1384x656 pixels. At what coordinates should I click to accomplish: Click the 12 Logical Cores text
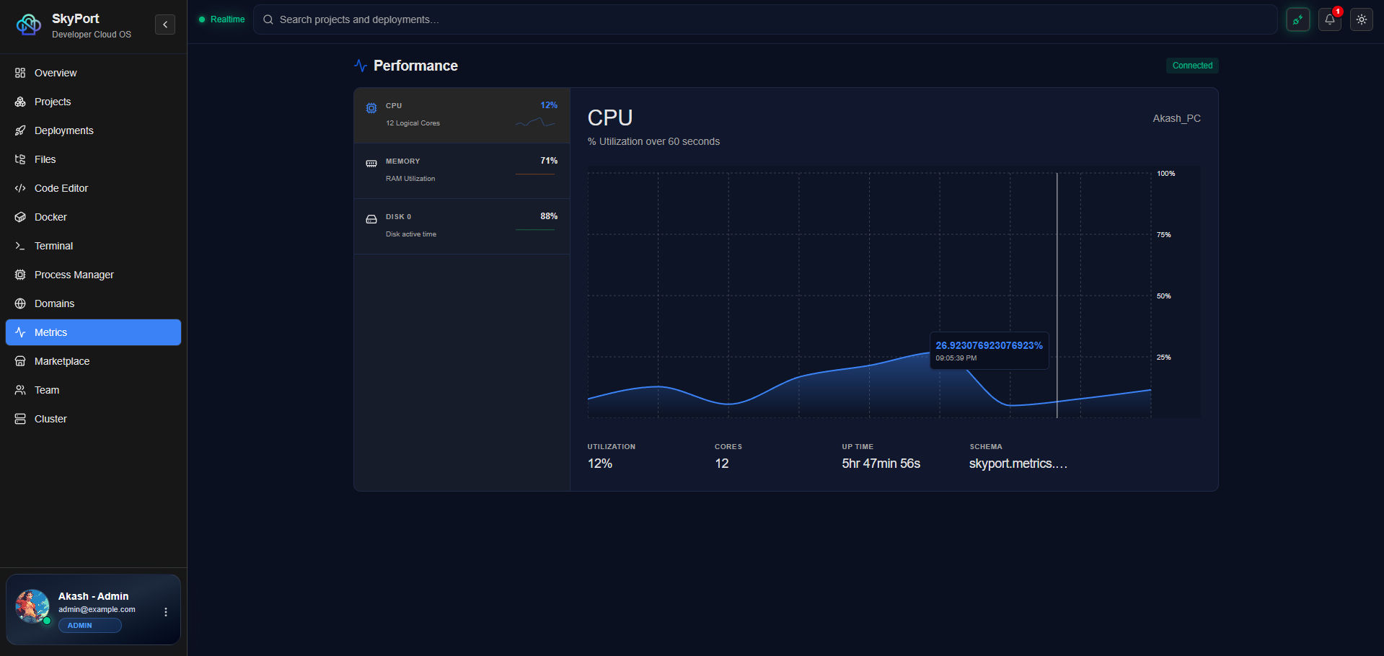point(413,123)
